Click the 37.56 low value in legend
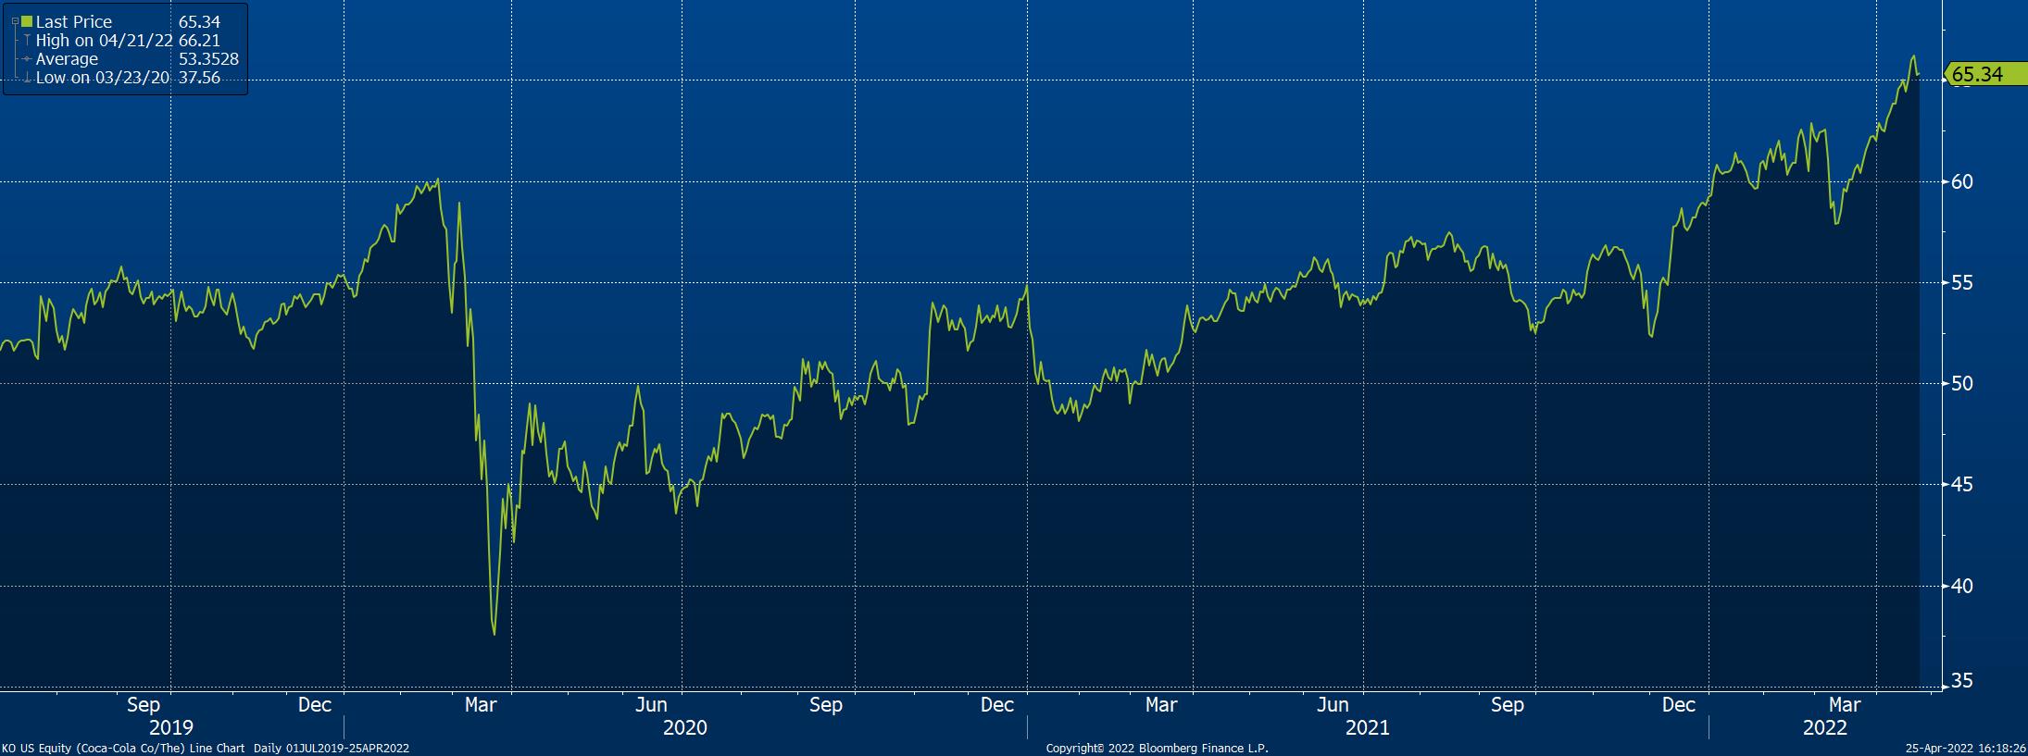 click(199, 78)
